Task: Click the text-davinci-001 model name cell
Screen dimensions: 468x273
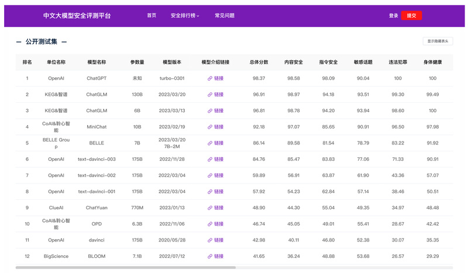Action: pos(97,192)
